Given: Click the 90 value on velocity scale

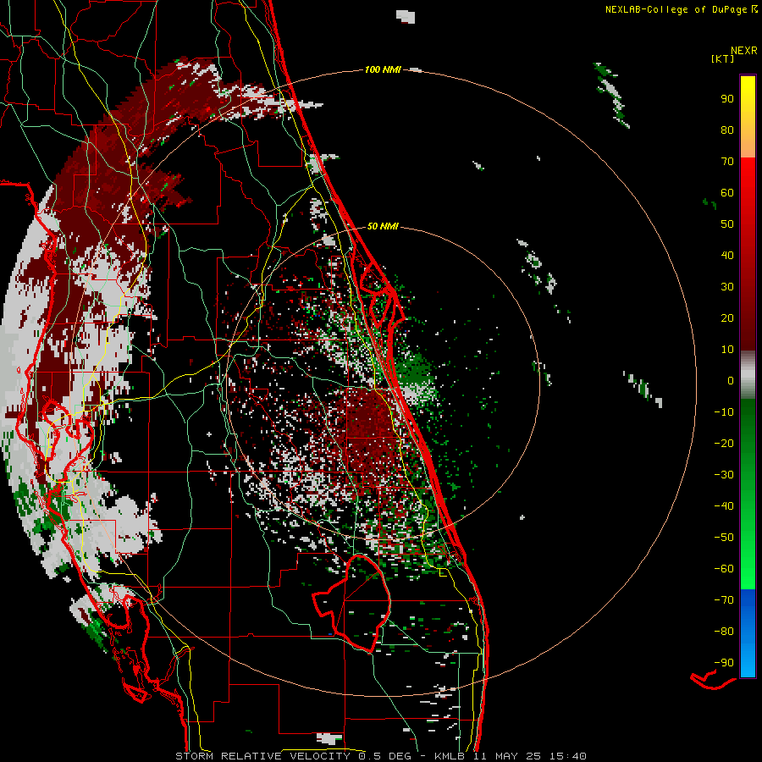Looking at the screenshot, I should pos(727,99).
